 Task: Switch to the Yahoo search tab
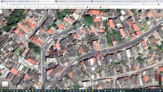[x=99, y=2]
